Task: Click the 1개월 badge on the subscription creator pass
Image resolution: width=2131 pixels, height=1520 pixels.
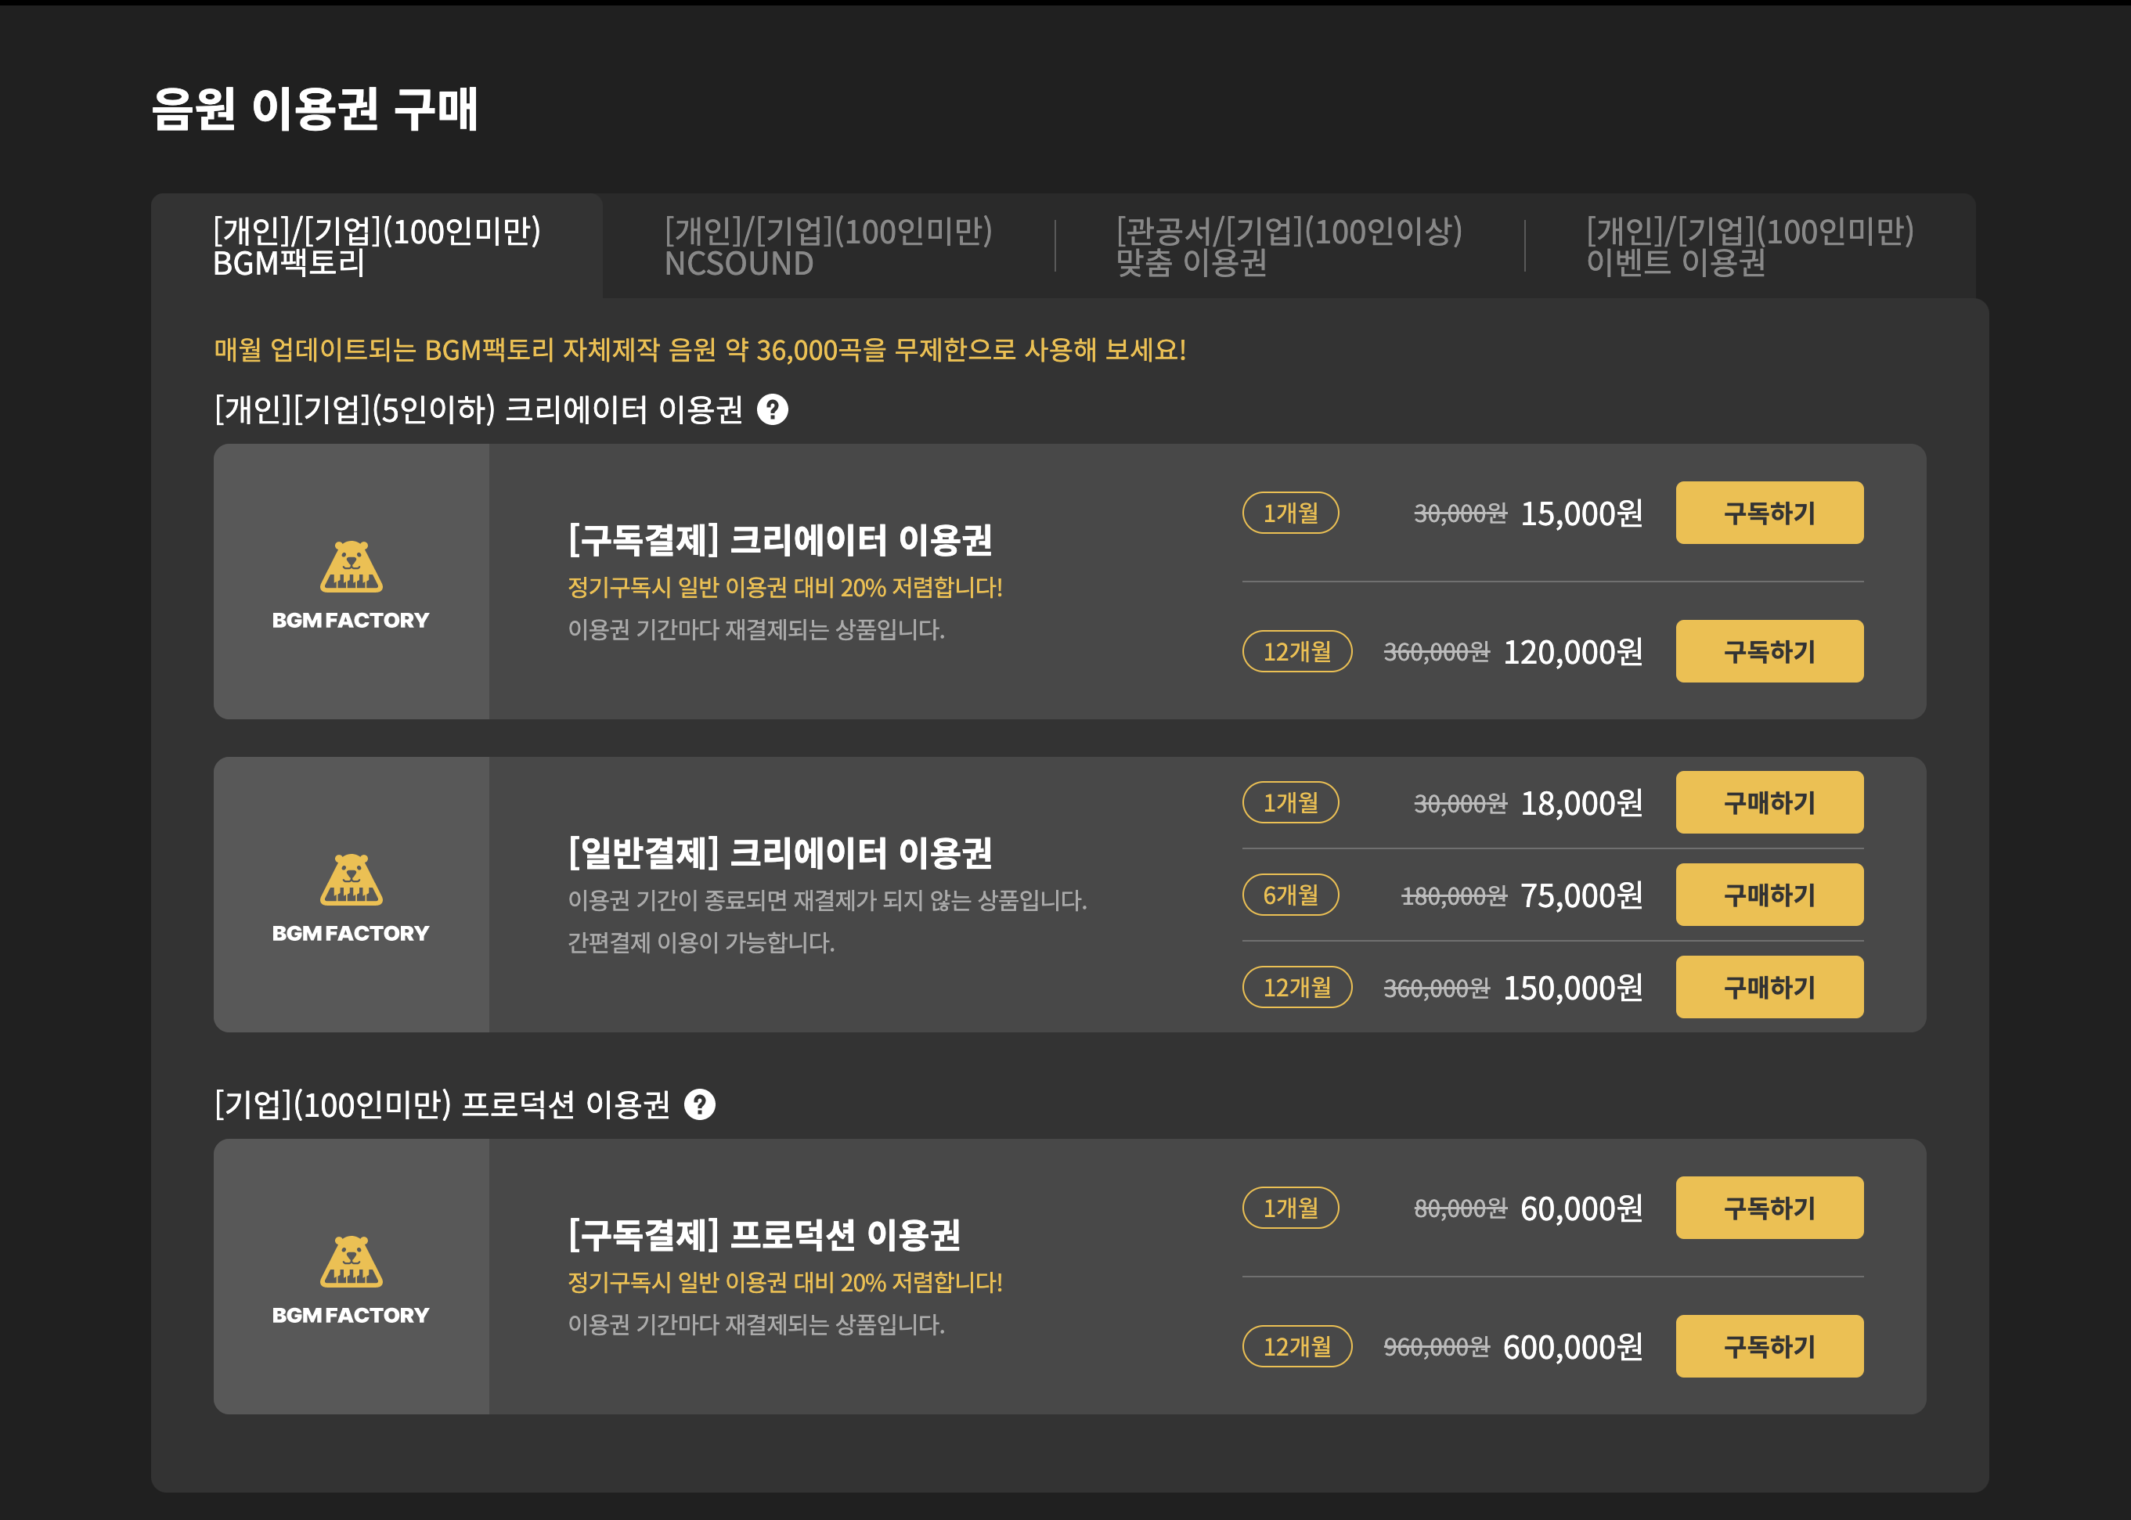Action: click(x=1290, y=513)
